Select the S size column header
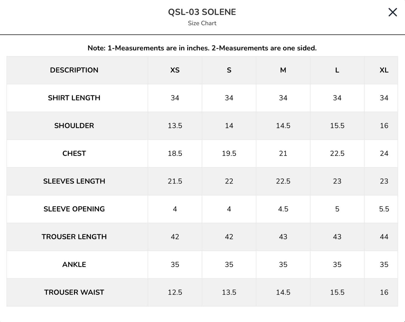Image resolution: width=405 pixels, height=322 pixels. pos(229,70)
